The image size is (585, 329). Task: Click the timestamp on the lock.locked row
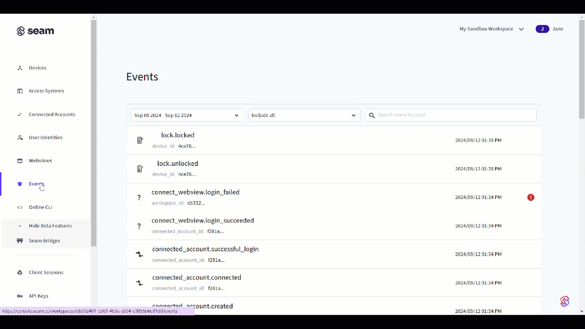[x=478, y=140]
